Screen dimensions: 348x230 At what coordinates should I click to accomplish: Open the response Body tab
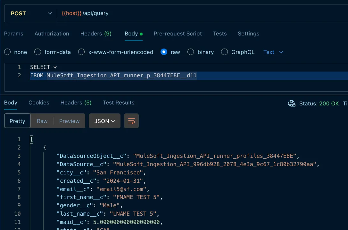pos(11,103)
